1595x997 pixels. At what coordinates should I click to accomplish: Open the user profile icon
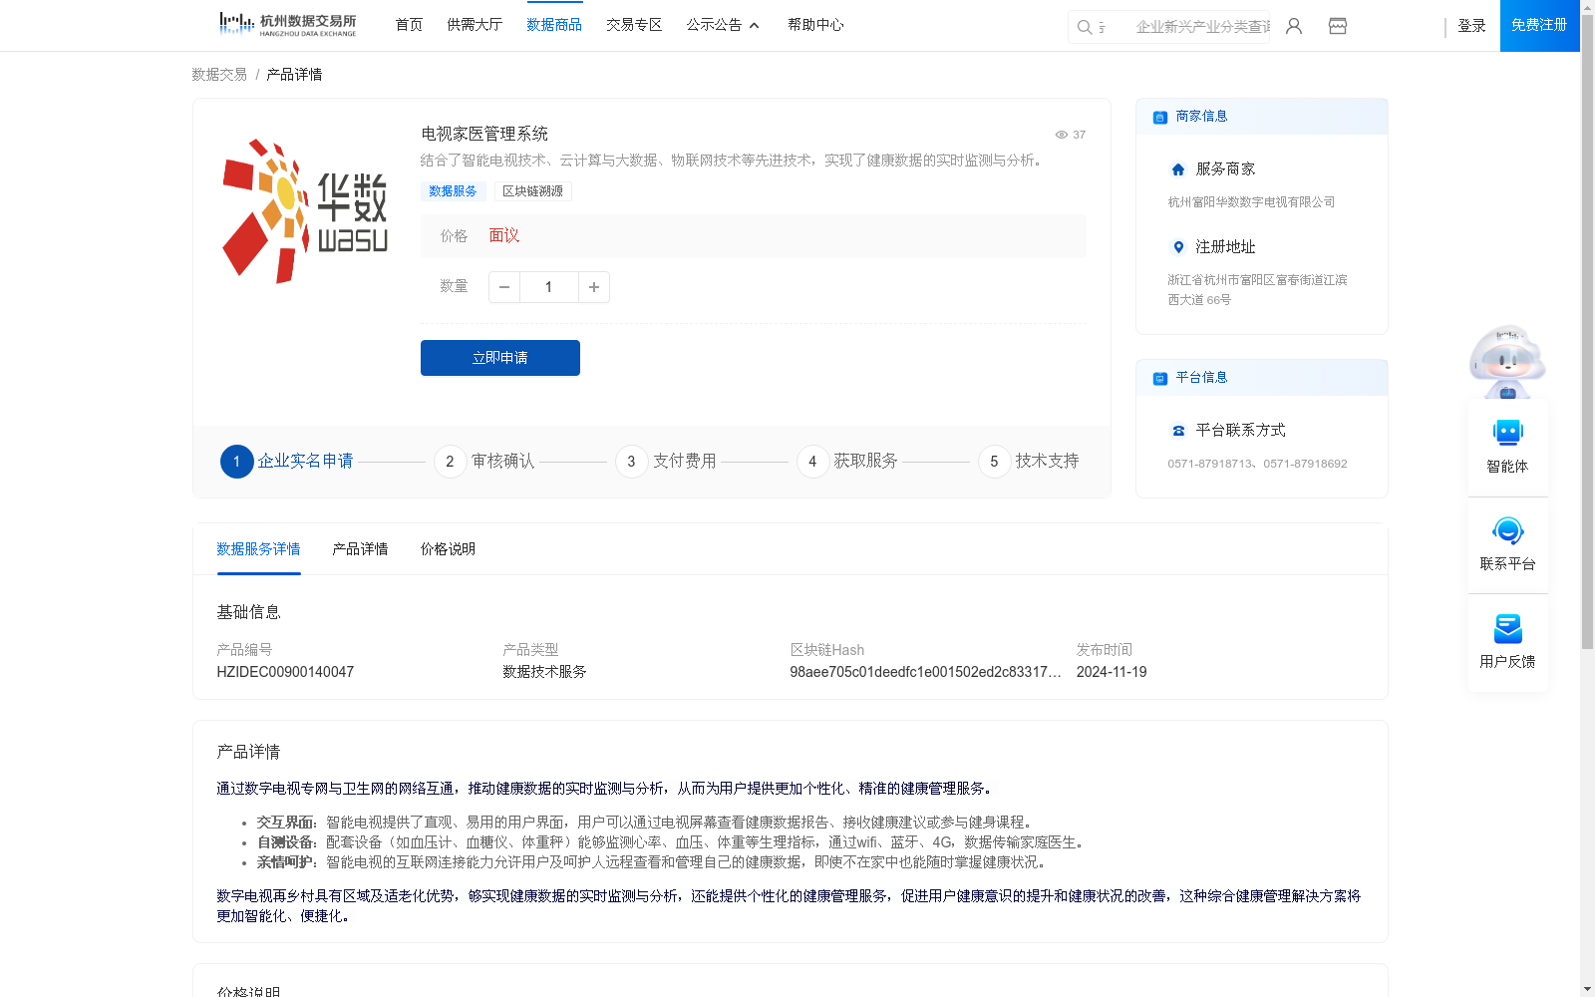[x=1294, y=26]
